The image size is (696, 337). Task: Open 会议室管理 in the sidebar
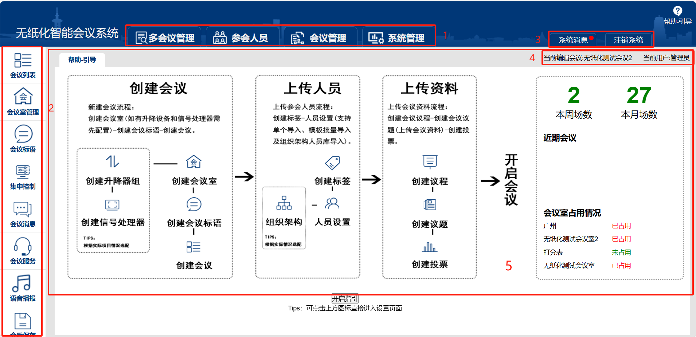click(23, 96)
